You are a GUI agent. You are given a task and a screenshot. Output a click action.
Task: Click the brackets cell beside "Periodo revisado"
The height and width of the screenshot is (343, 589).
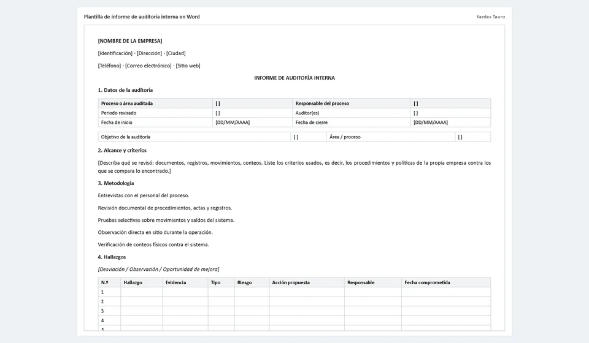tap(252, 113)
